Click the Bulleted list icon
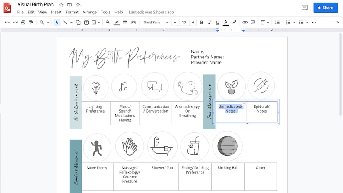The height and width of the screenshot is (193, 343). 301,23
